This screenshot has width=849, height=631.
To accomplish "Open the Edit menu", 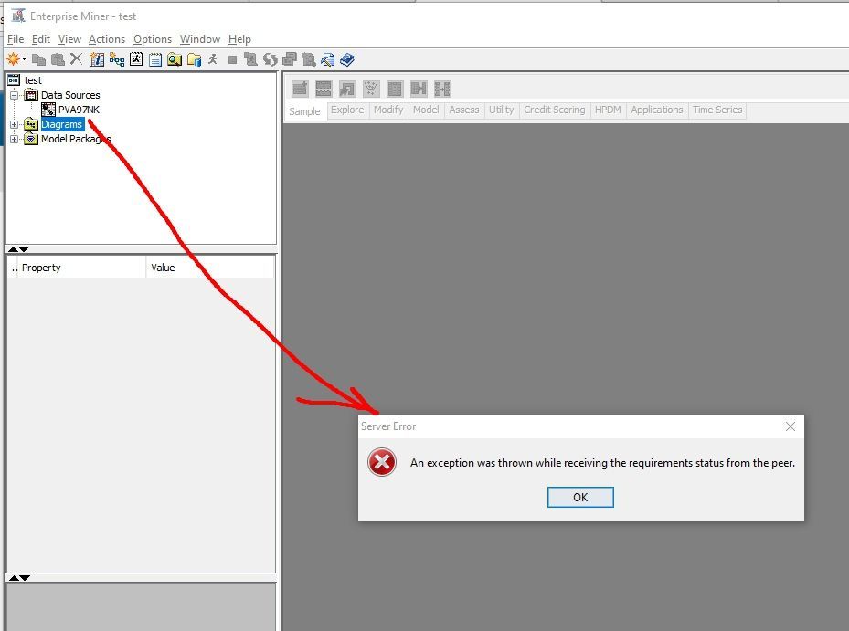I will pos(40,39).
